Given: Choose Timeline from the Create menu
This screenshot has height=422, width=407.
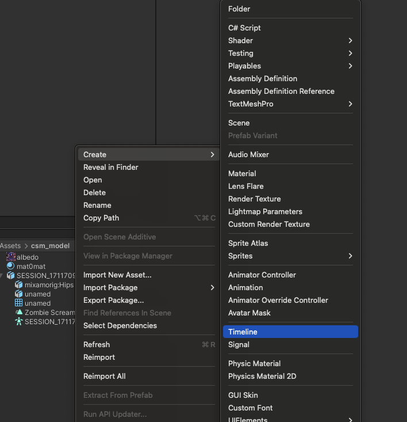Looking at the screenshot, I should [243, 332].
